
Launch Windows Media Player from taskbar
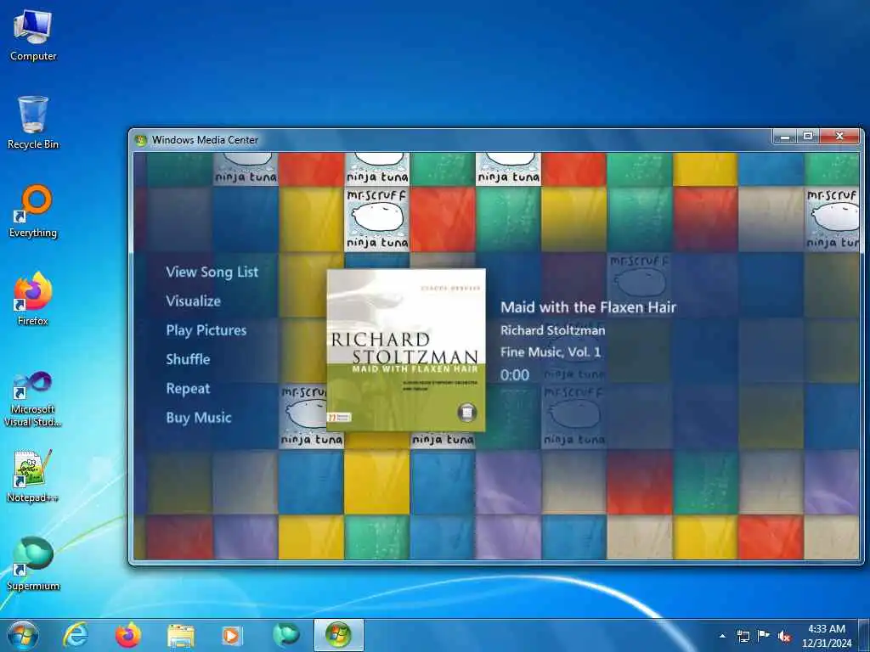[x=232, y=635]
